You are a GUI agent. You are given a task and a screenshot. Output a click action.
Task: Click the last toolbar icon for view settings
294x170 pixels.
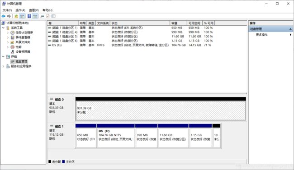pos(53,16)
